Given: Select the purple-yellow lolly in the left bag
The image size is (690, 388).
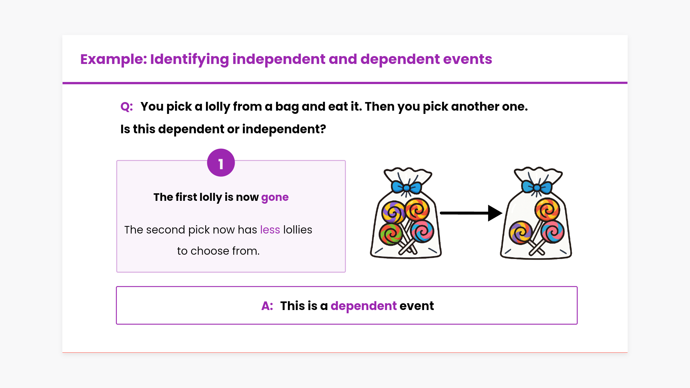Looking at the screenshot, I should pyautogui.click(x=393, y=212).
